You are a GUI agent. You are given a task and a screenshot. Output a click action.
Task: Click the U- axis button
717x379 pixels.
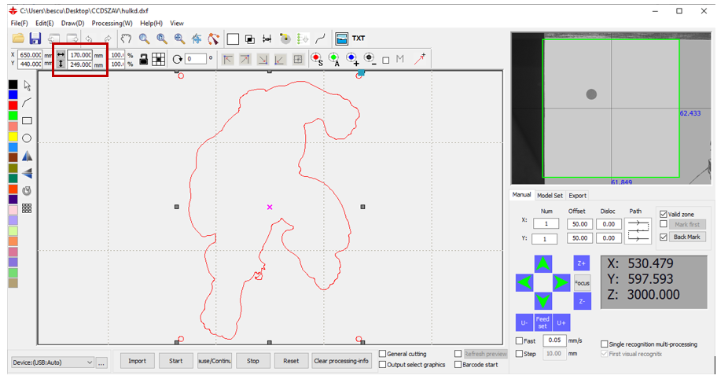[524, 322]
